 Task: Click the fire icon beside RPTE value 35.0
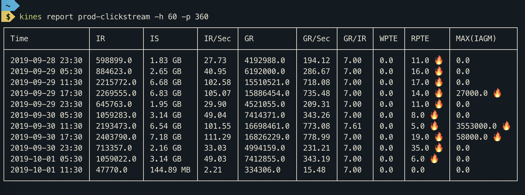click(439, 148)
